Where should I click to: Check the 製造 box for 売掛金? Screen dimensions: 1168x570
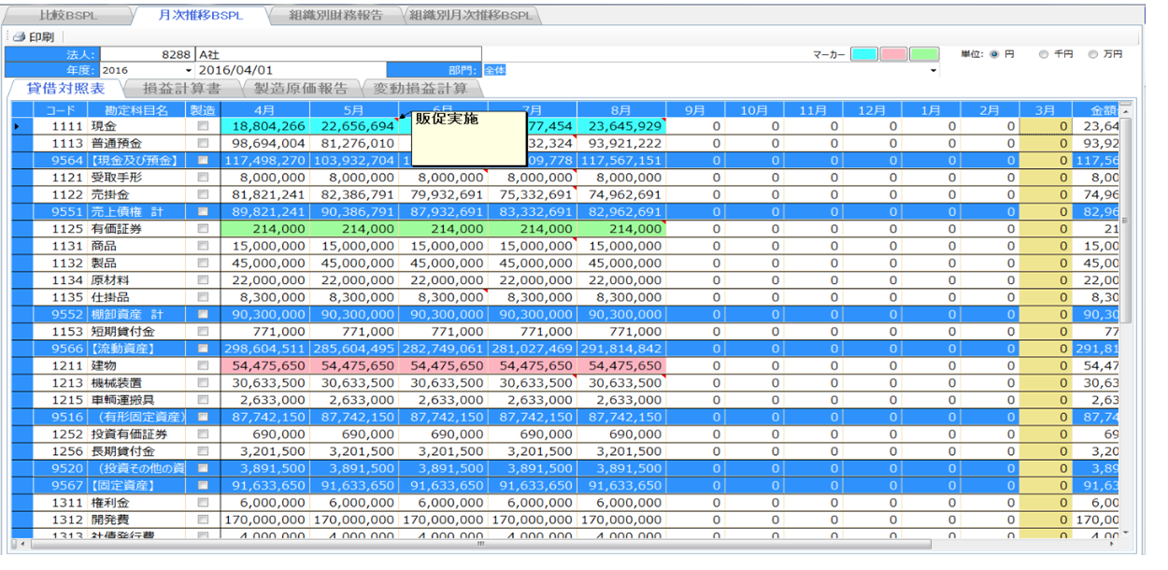click(203, 195)
